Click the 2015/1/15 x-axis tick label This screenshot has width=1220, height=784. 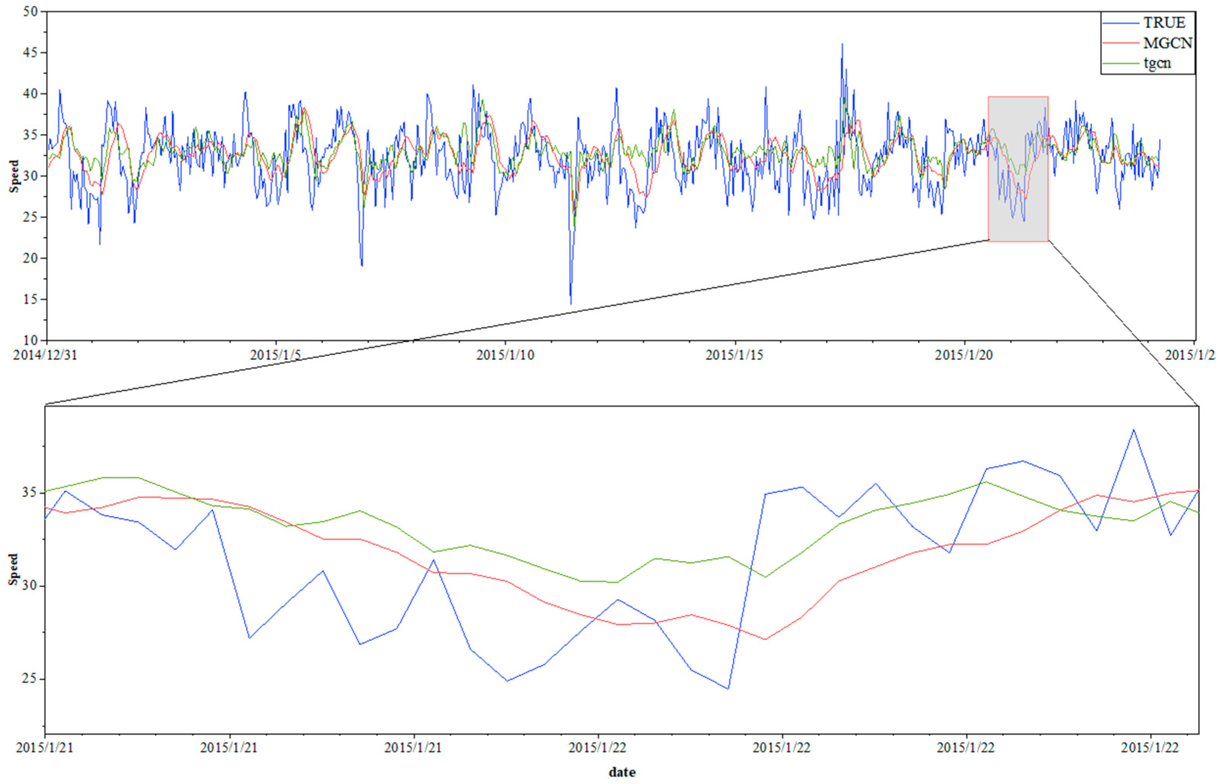coord(734,355)
